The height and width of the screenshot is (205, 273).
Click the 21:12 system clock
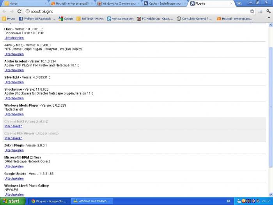click(266, 201)
